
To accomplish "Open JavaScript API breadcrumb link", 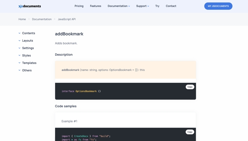I will 67,19.
